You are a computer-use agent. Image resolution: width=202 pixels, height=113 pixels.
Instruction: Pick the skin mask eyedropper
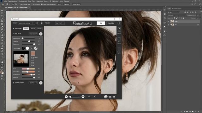click(x=32, y=48)
